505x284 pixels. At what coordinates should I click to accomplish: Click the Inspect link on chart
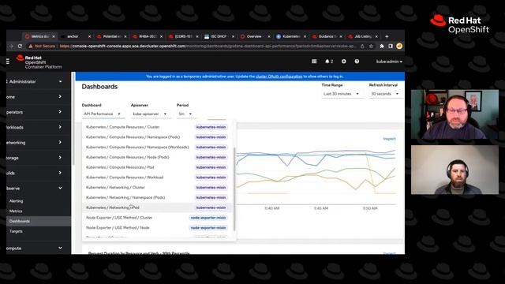tap(389, 139)
